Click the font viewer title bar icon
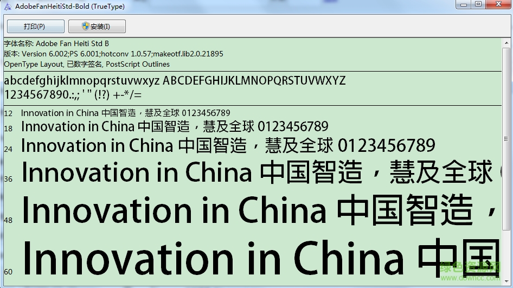 [8, 6]
